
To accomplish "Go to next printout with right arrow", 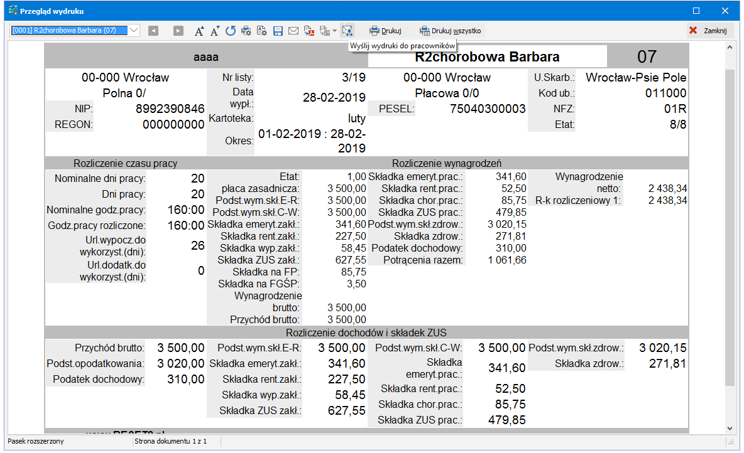I will [178, 30].
